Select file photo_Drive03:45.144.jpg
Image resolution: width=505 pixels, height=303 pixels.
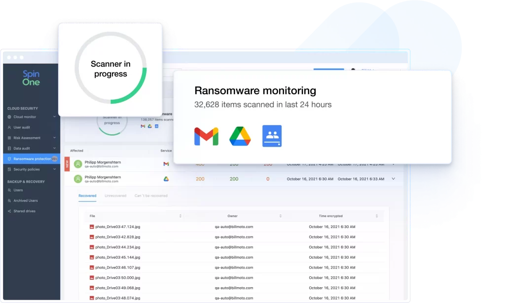(x=117, y=258)
